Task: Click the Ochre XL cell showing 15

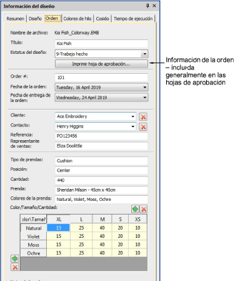Action: click(x=59, y=253)
